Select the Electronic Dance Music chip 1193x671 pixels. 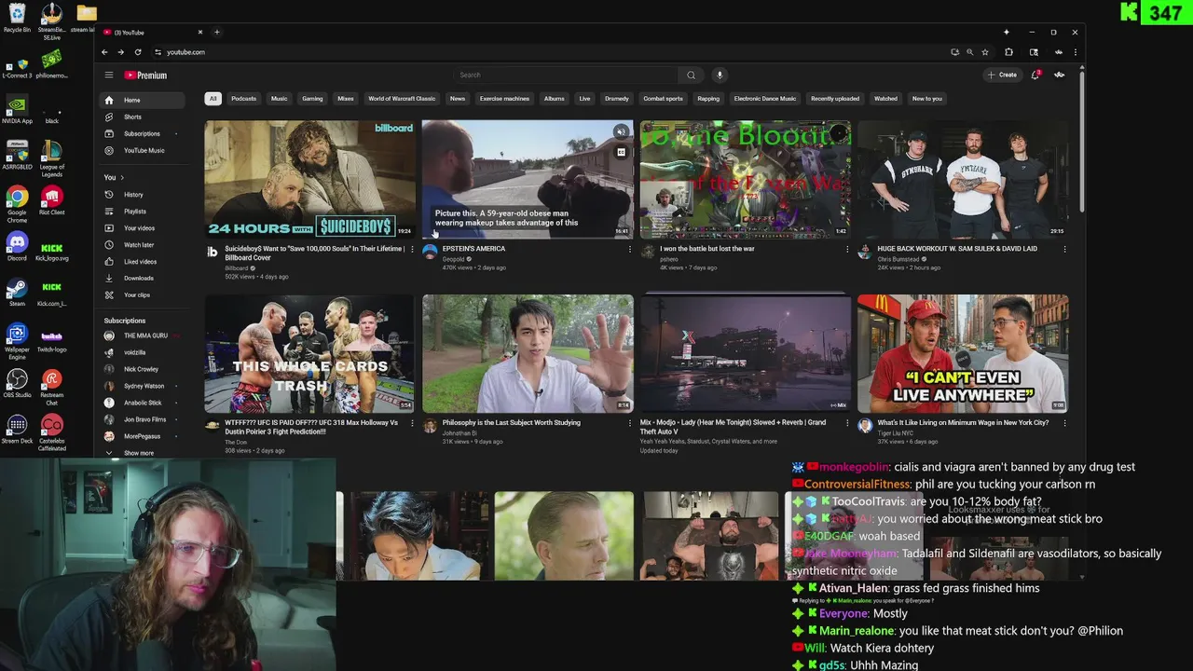[x=765, y=99]
